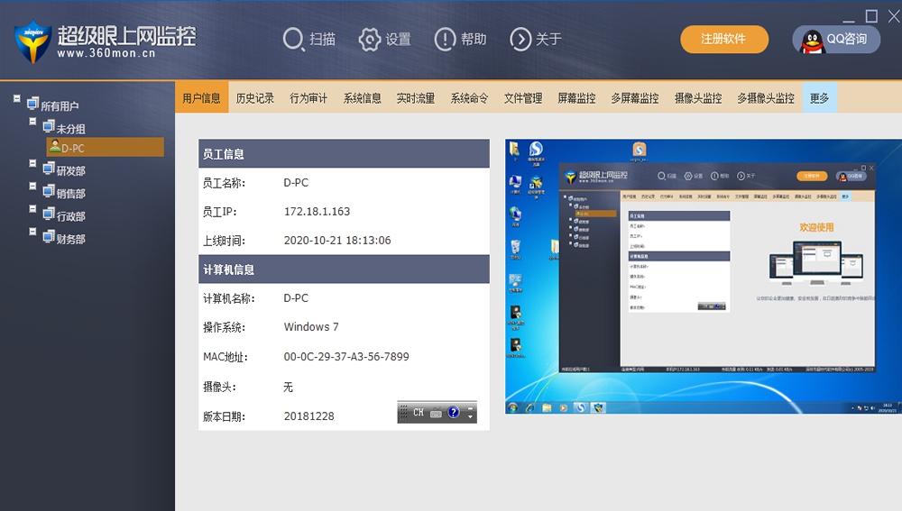902x511 pixels.
Task: Click the monitor icon beside 财务部
Action: click(49, 236)
